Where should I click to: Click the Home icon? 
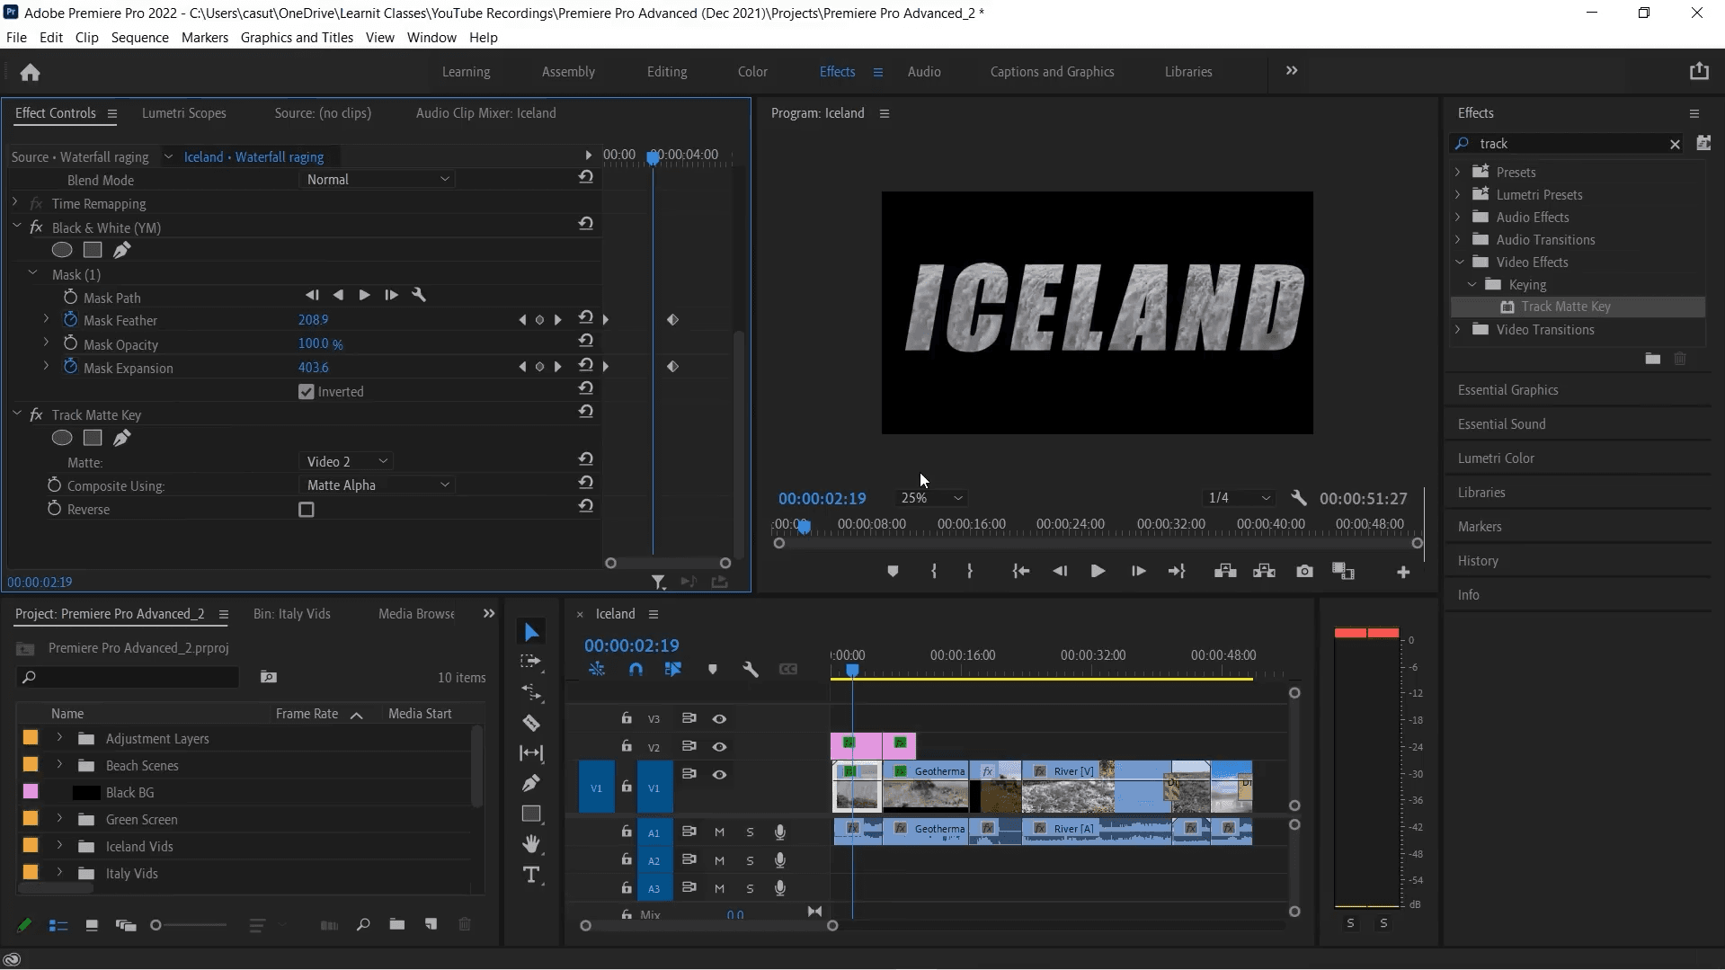pos(30,72)
